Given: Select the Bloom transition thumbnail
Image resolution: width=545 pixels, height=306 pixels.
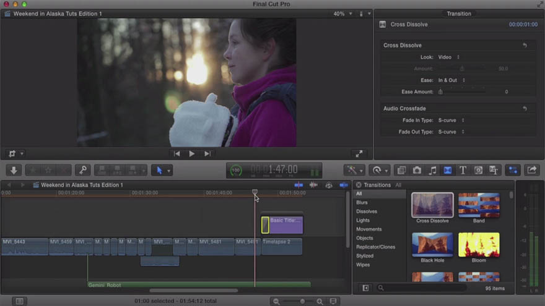Looking at the screenshot, I should point(479,245).
